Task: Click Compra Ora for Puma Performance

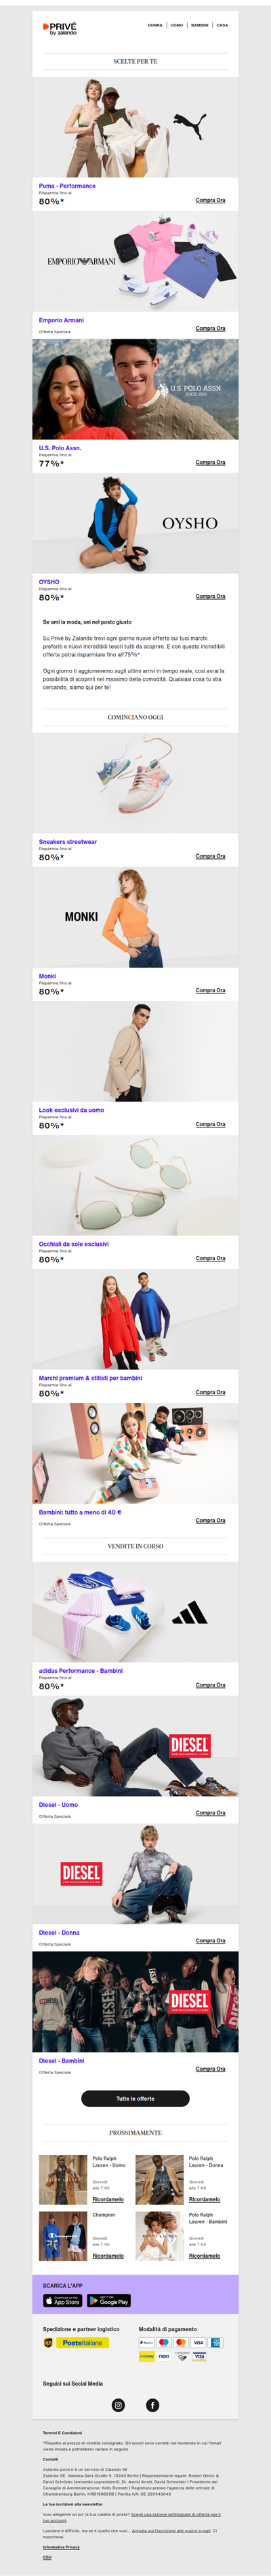Action: click(210, 200)
